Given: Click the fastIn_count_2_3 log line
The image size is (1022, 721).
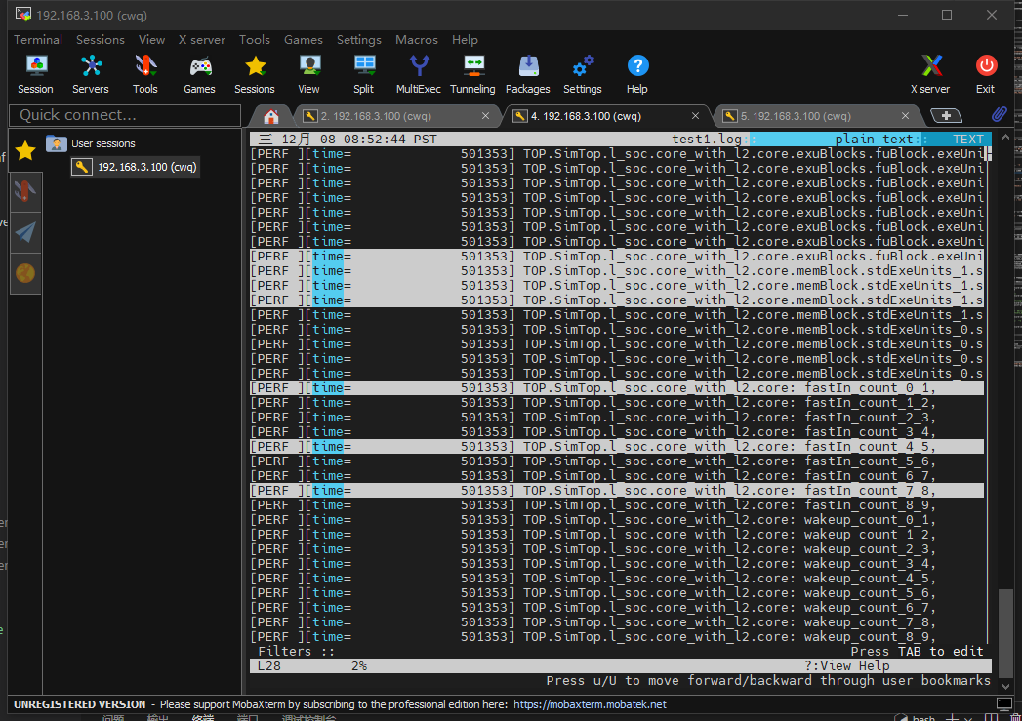Looking at the screenshot, I should pos(617,418).
